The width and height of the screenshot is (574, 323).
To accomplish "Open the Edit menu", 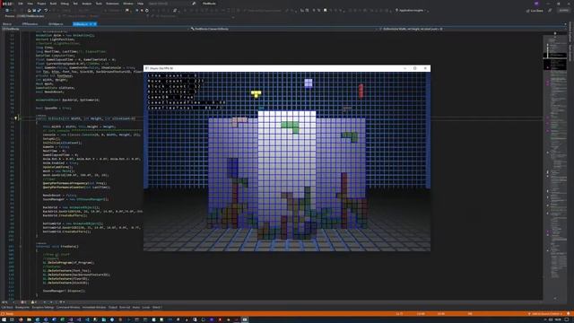I will 21,4.
